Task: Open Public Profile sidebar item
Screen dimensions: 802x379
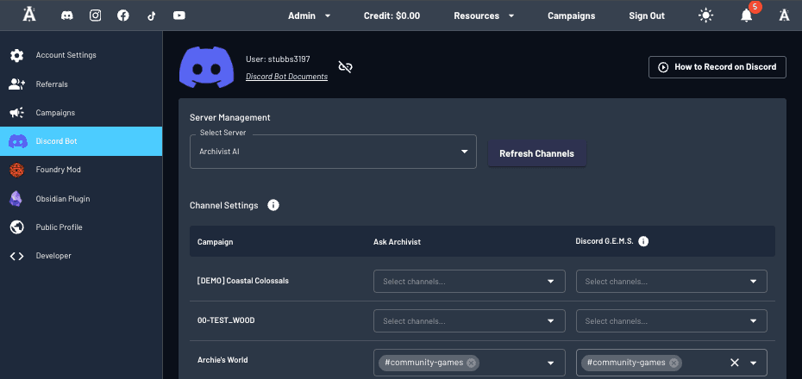Action: (81, 227)
